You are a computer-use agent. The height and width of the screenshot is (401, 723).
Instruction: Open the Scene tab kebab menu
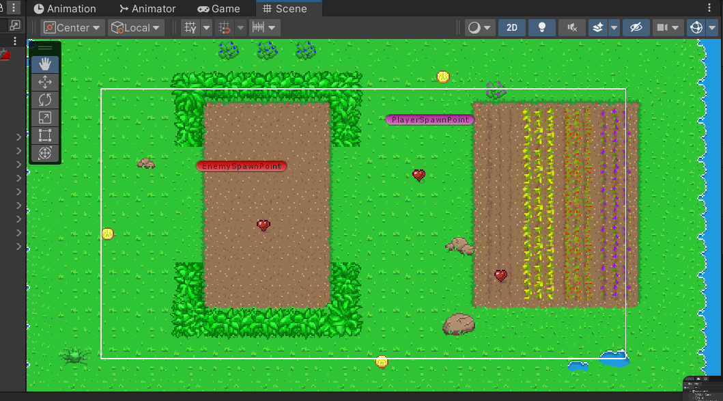(709, 8)
